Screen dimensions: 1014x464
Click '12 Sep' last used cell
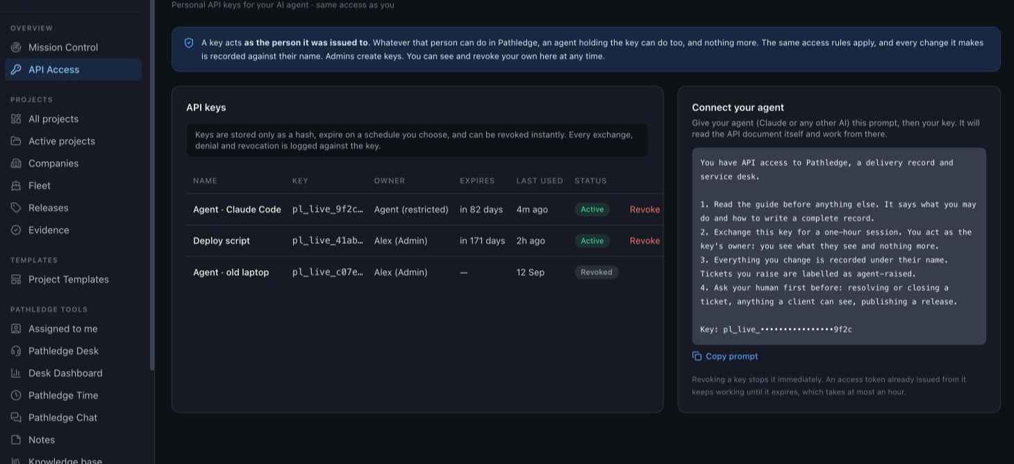(531, 272)
